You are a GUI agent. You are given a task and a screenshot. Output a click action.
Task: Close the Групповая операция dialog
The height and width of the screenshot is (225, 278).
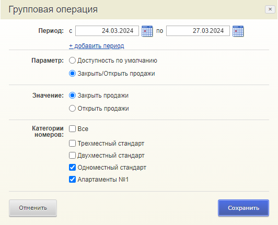point(270,9)
